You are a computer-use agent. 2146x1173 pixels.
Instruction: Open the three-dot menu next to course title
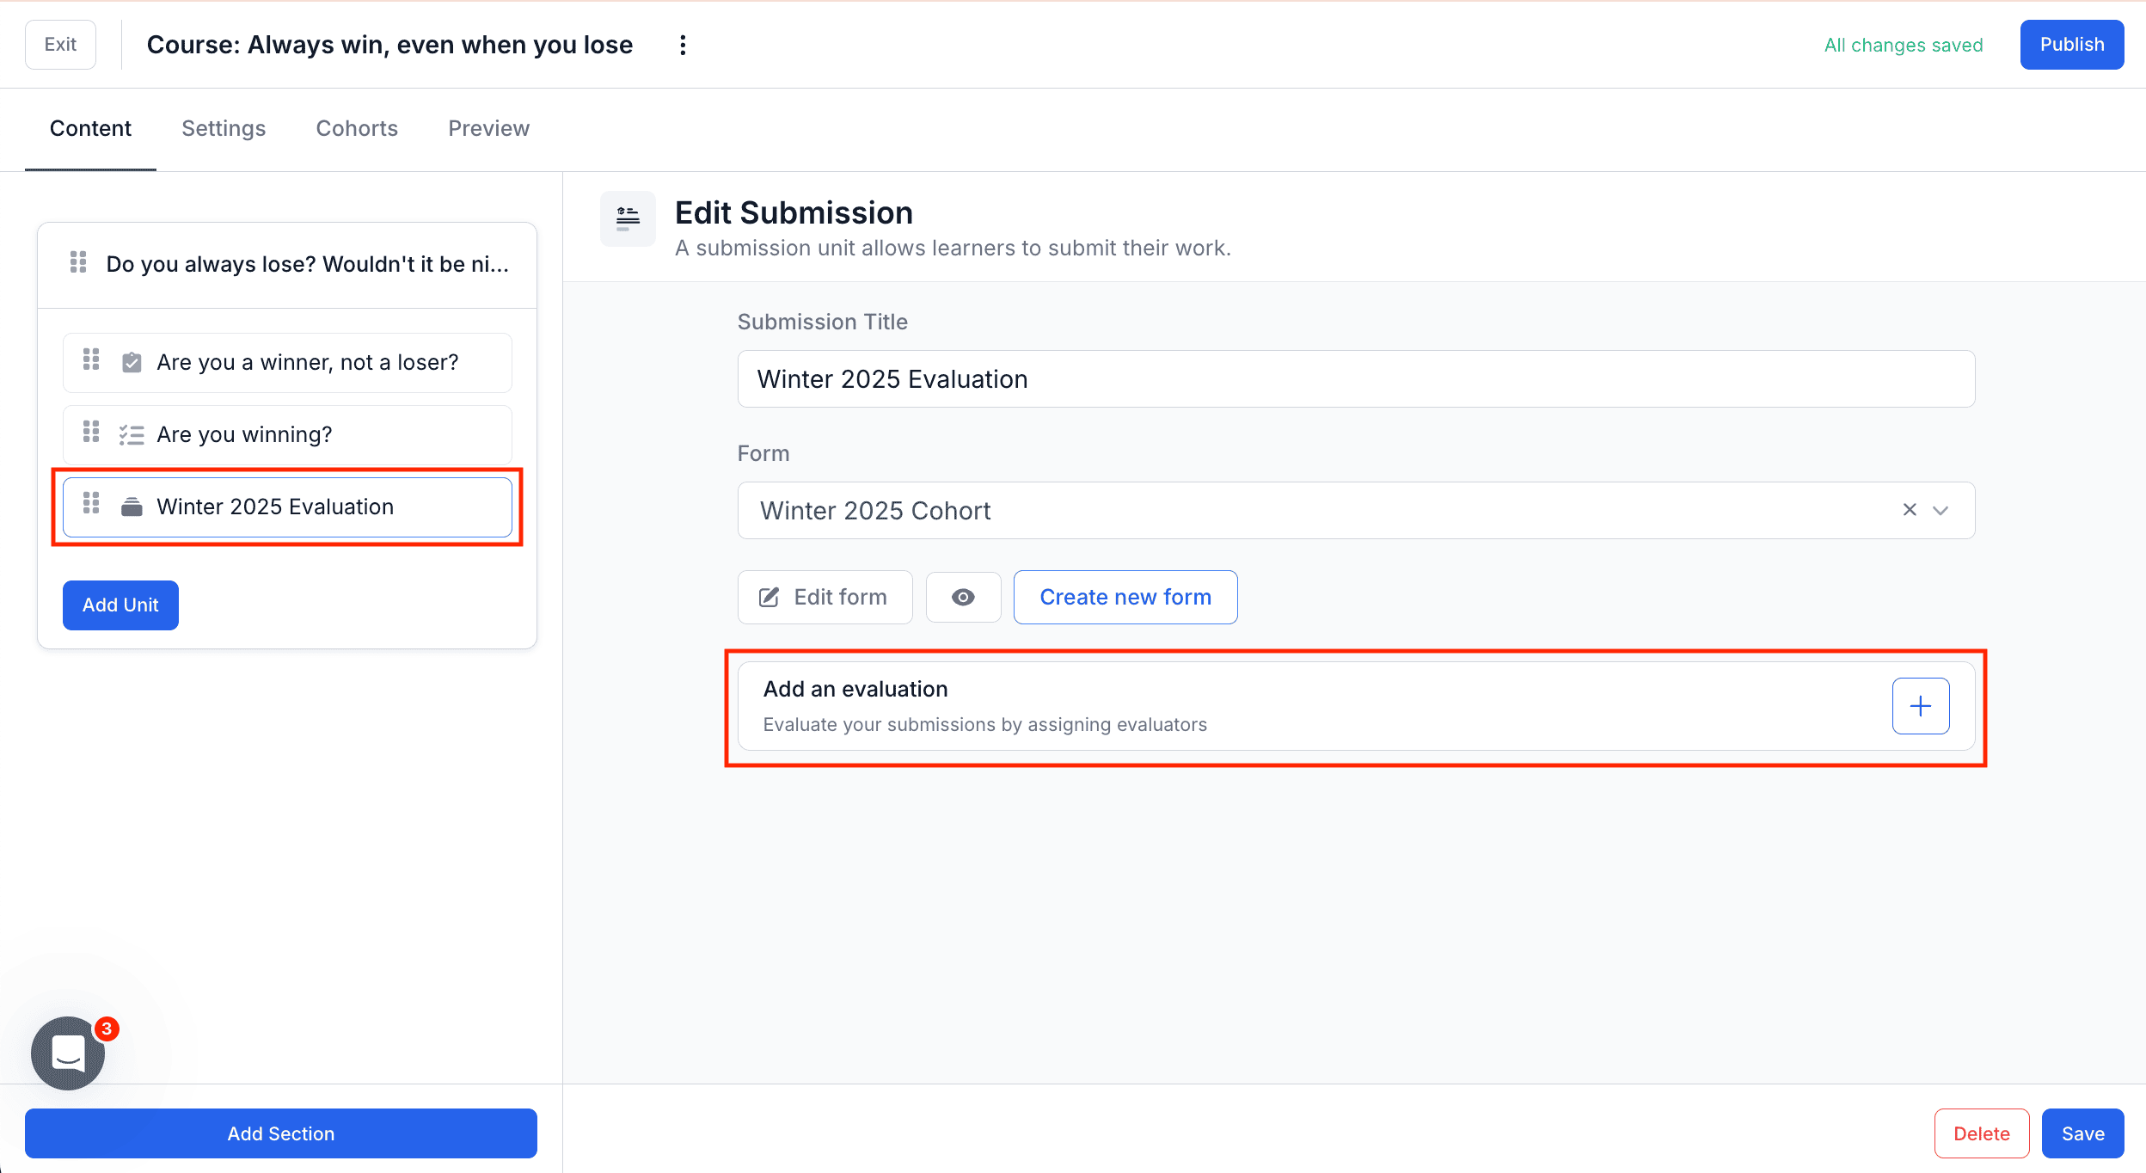683,44
